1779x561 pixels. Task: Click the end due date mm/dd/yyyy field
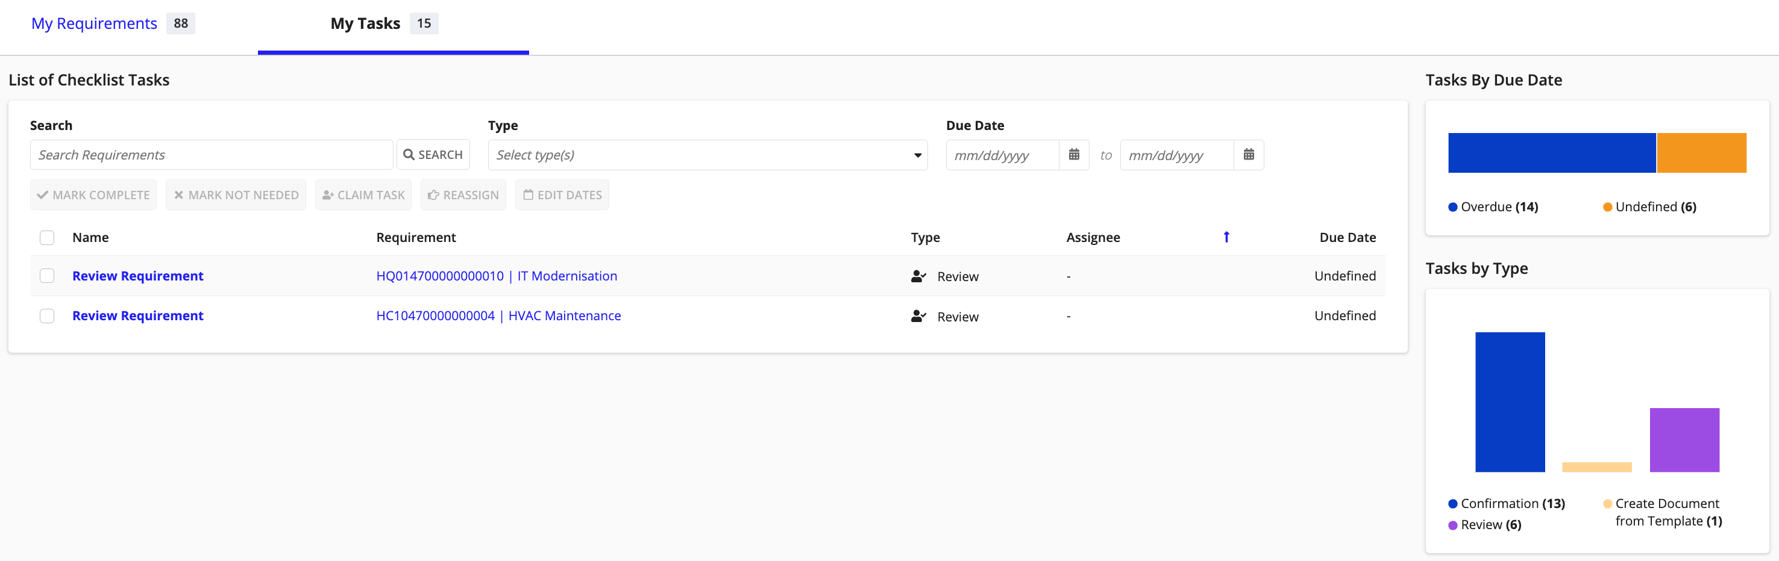coord(1177,155)
